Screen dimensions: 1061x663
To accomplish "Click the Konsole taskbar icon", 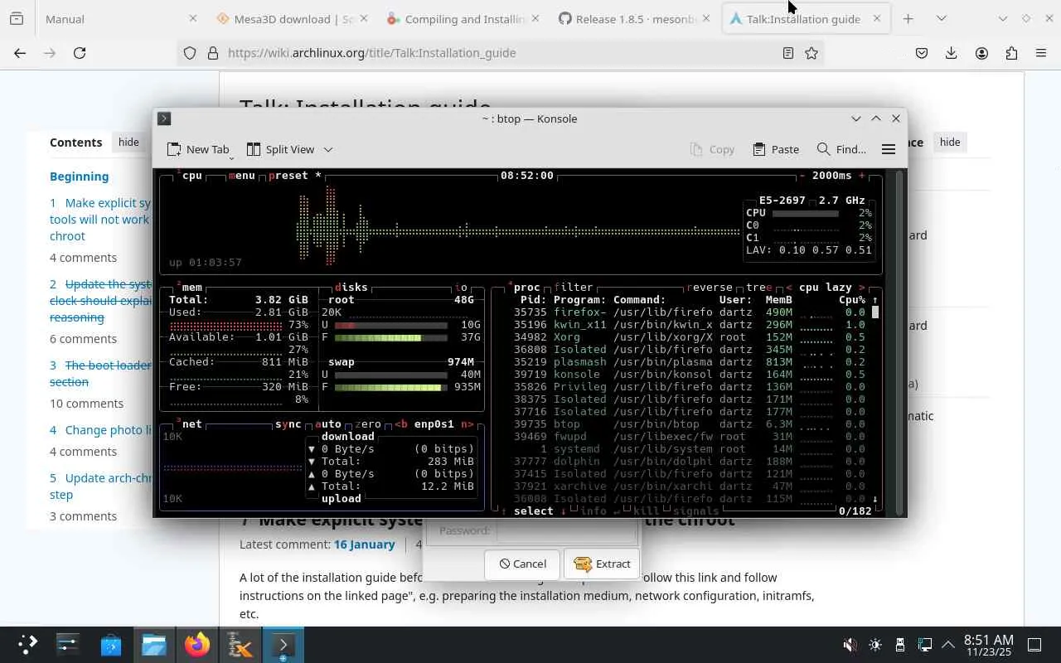I will 283,645.
